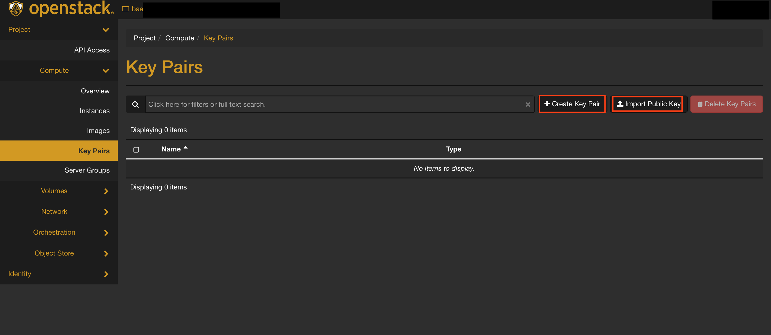The width and height of the screenshot is (771, 335).
Task: Open Instances in the sidebar
Action: (x=95, y=111)
